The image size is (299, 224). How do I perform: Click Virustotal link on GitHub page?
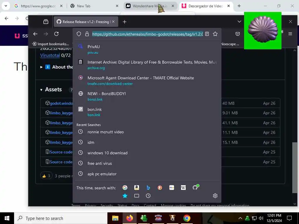click(x=50, y=55)
